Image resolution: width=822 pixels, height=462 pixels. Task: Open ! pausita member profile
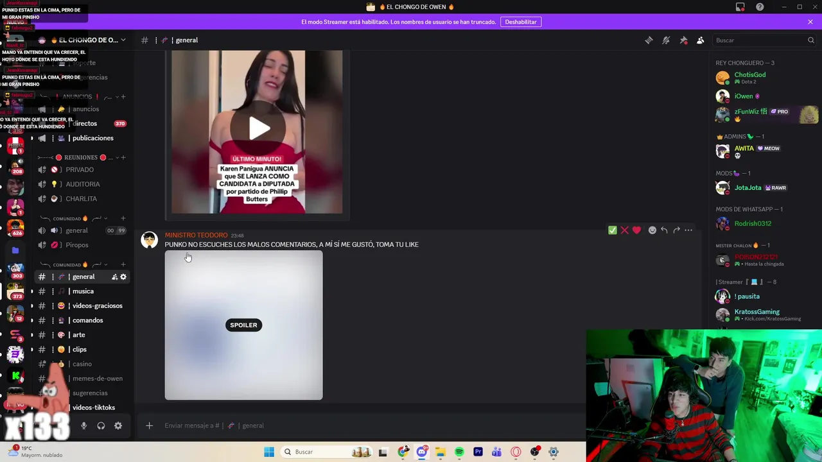pos(764,296)
